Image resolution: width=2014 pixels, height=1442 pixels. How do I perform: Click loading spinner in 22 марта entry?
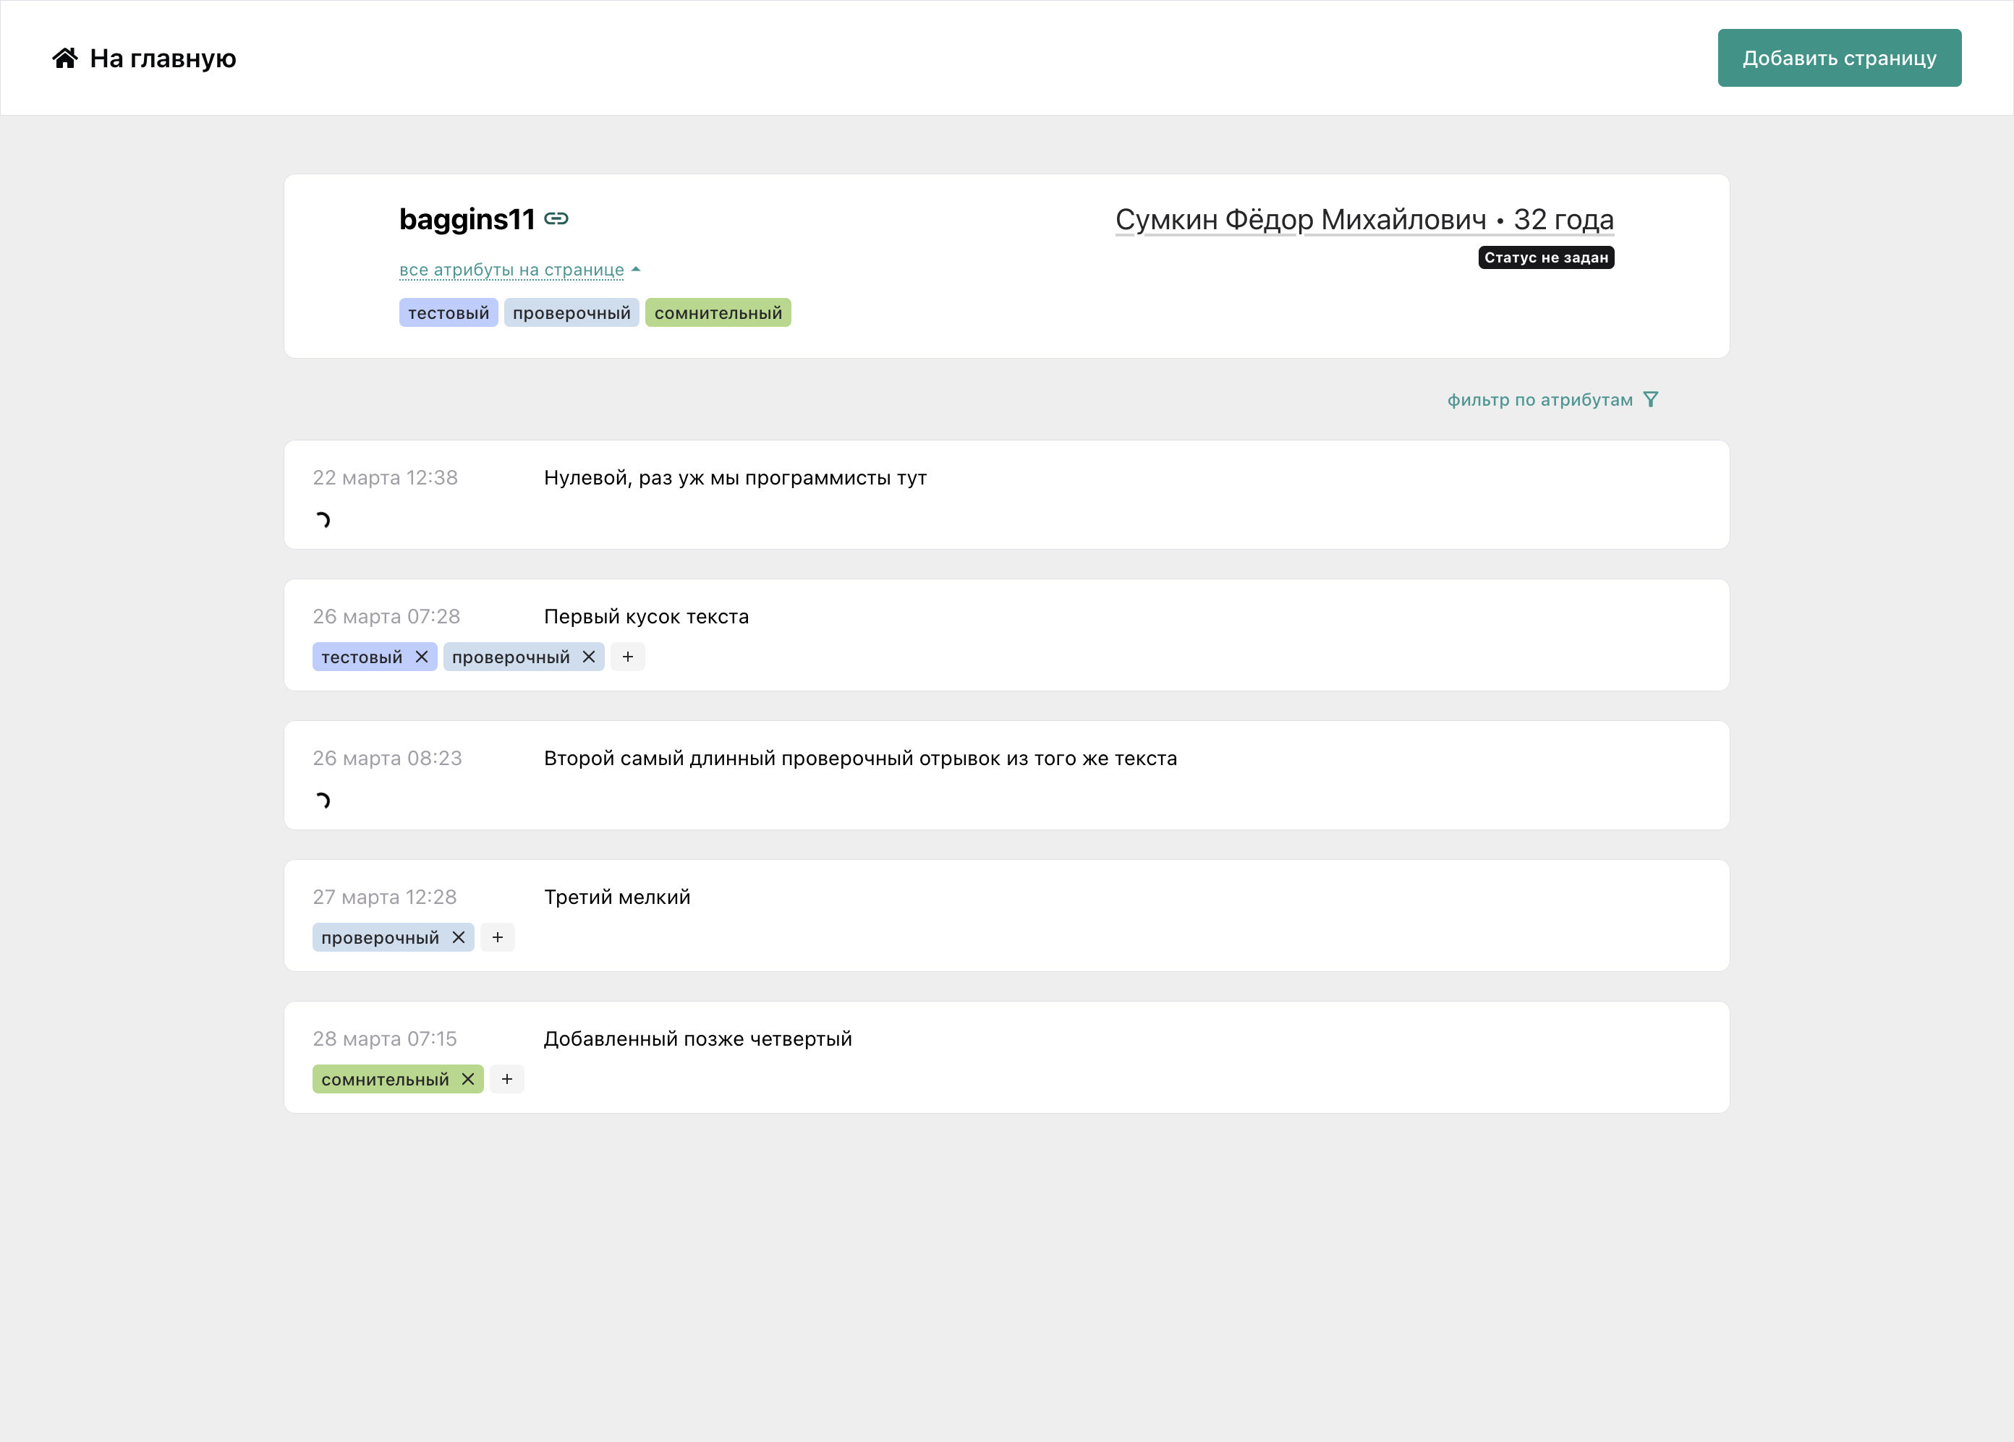click(323, 519)
